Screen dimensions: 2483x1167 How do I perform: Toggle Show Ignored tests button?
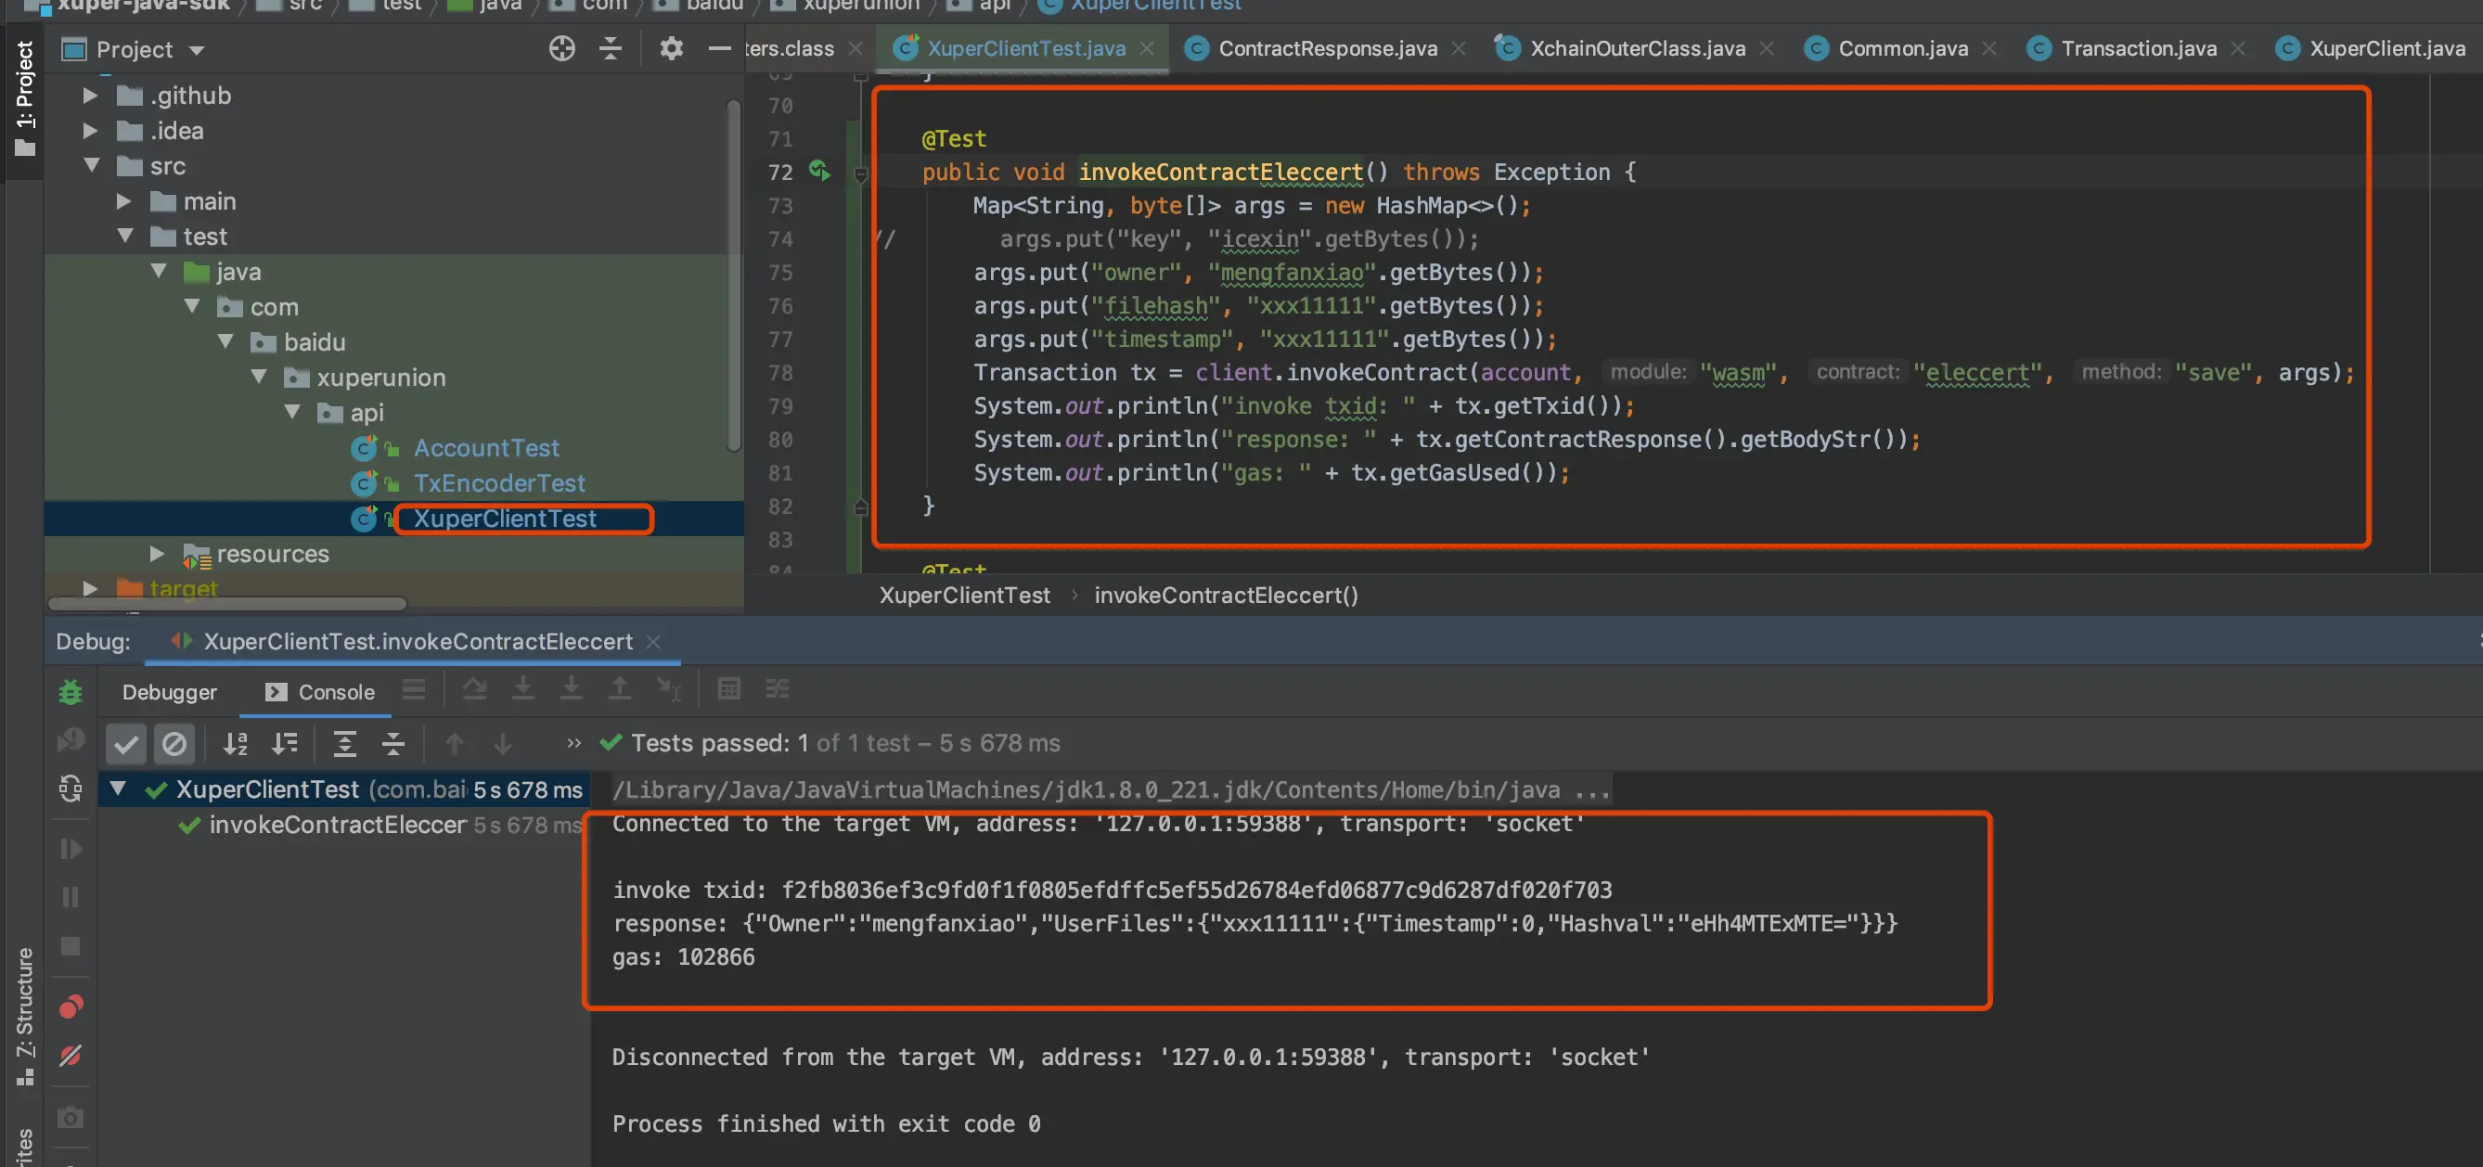point(174,743)
